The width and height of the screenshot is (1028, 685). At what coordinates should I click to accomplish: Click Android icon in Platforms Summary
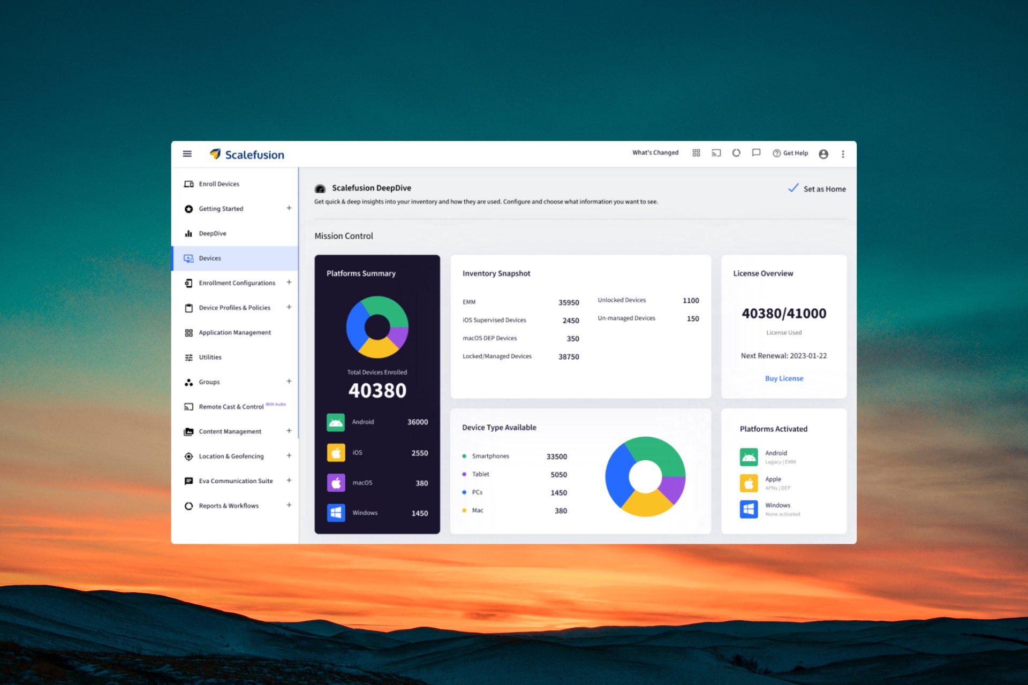tap(336, 422)
